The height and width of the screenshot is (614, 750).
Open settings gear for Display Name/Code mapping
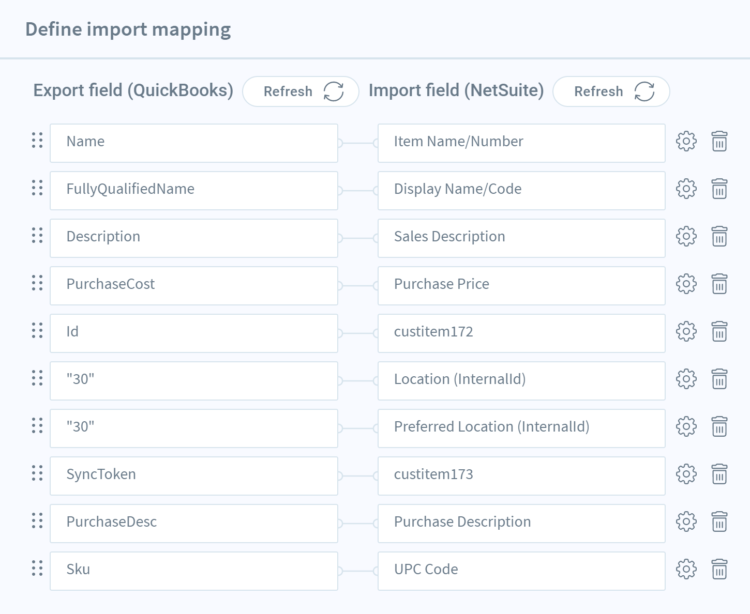686,189
